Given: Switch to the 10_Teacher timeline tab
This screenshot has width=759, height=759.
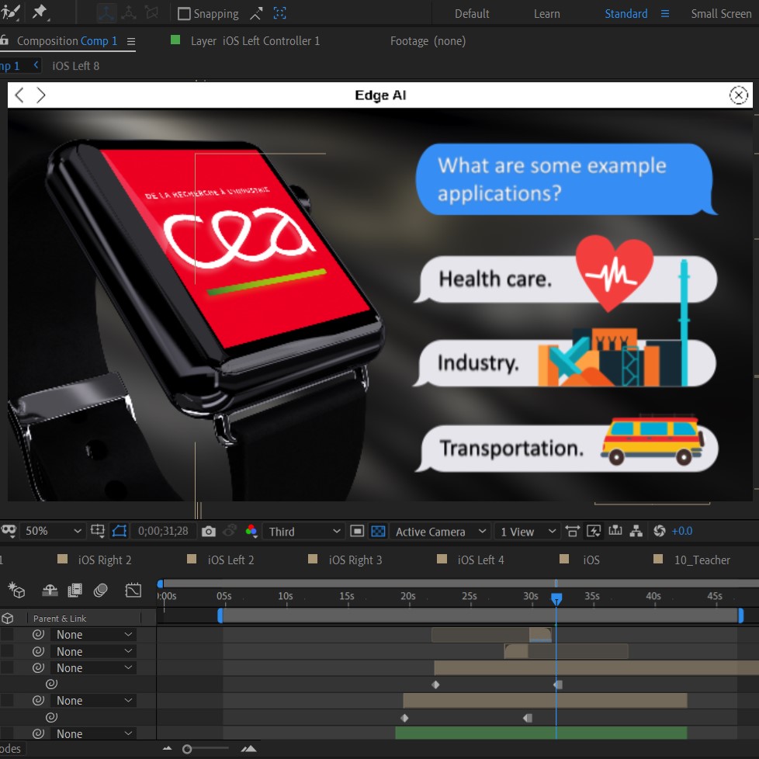Looking at the screenshot, I should pyautogui.click(x=702, y=560).
